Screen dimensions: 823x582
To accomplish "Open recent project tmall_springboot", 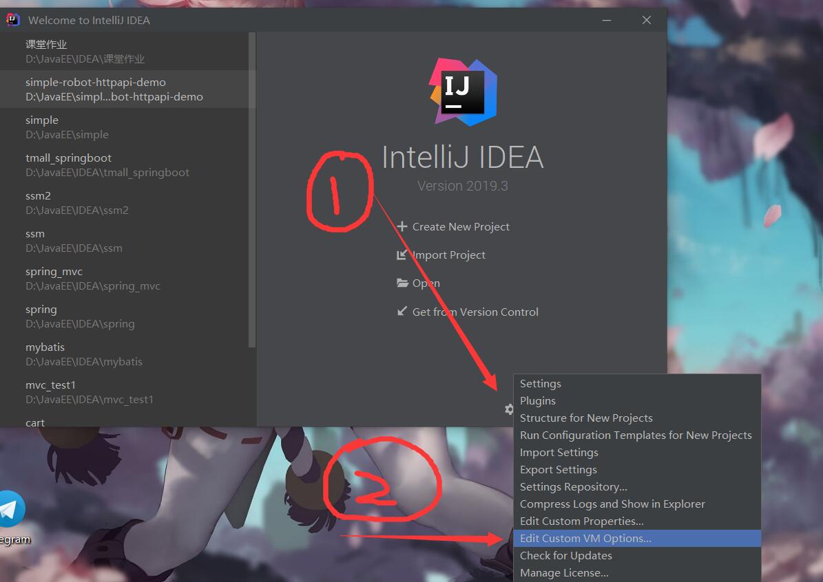I will click(x=125, y=165).
